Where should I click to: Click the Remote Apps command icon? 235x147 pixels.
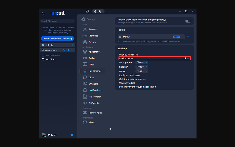coord(85,113)
